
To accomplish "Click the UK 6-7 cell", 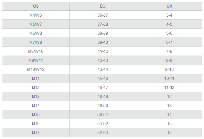I will point(169,42).
